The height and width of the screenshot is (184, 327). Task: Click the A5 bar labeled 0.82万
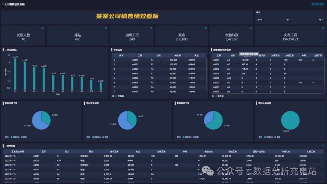click(x=101, y=86)
